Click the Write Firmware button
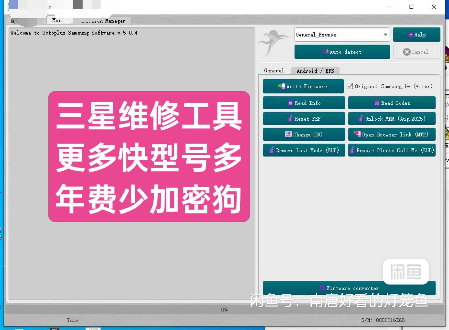This screenshot has width=449, height=330. (303, 86)
